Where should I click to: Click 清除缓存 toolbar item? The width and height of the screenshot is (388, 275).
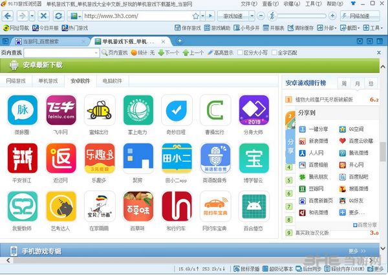pos(301,28)
